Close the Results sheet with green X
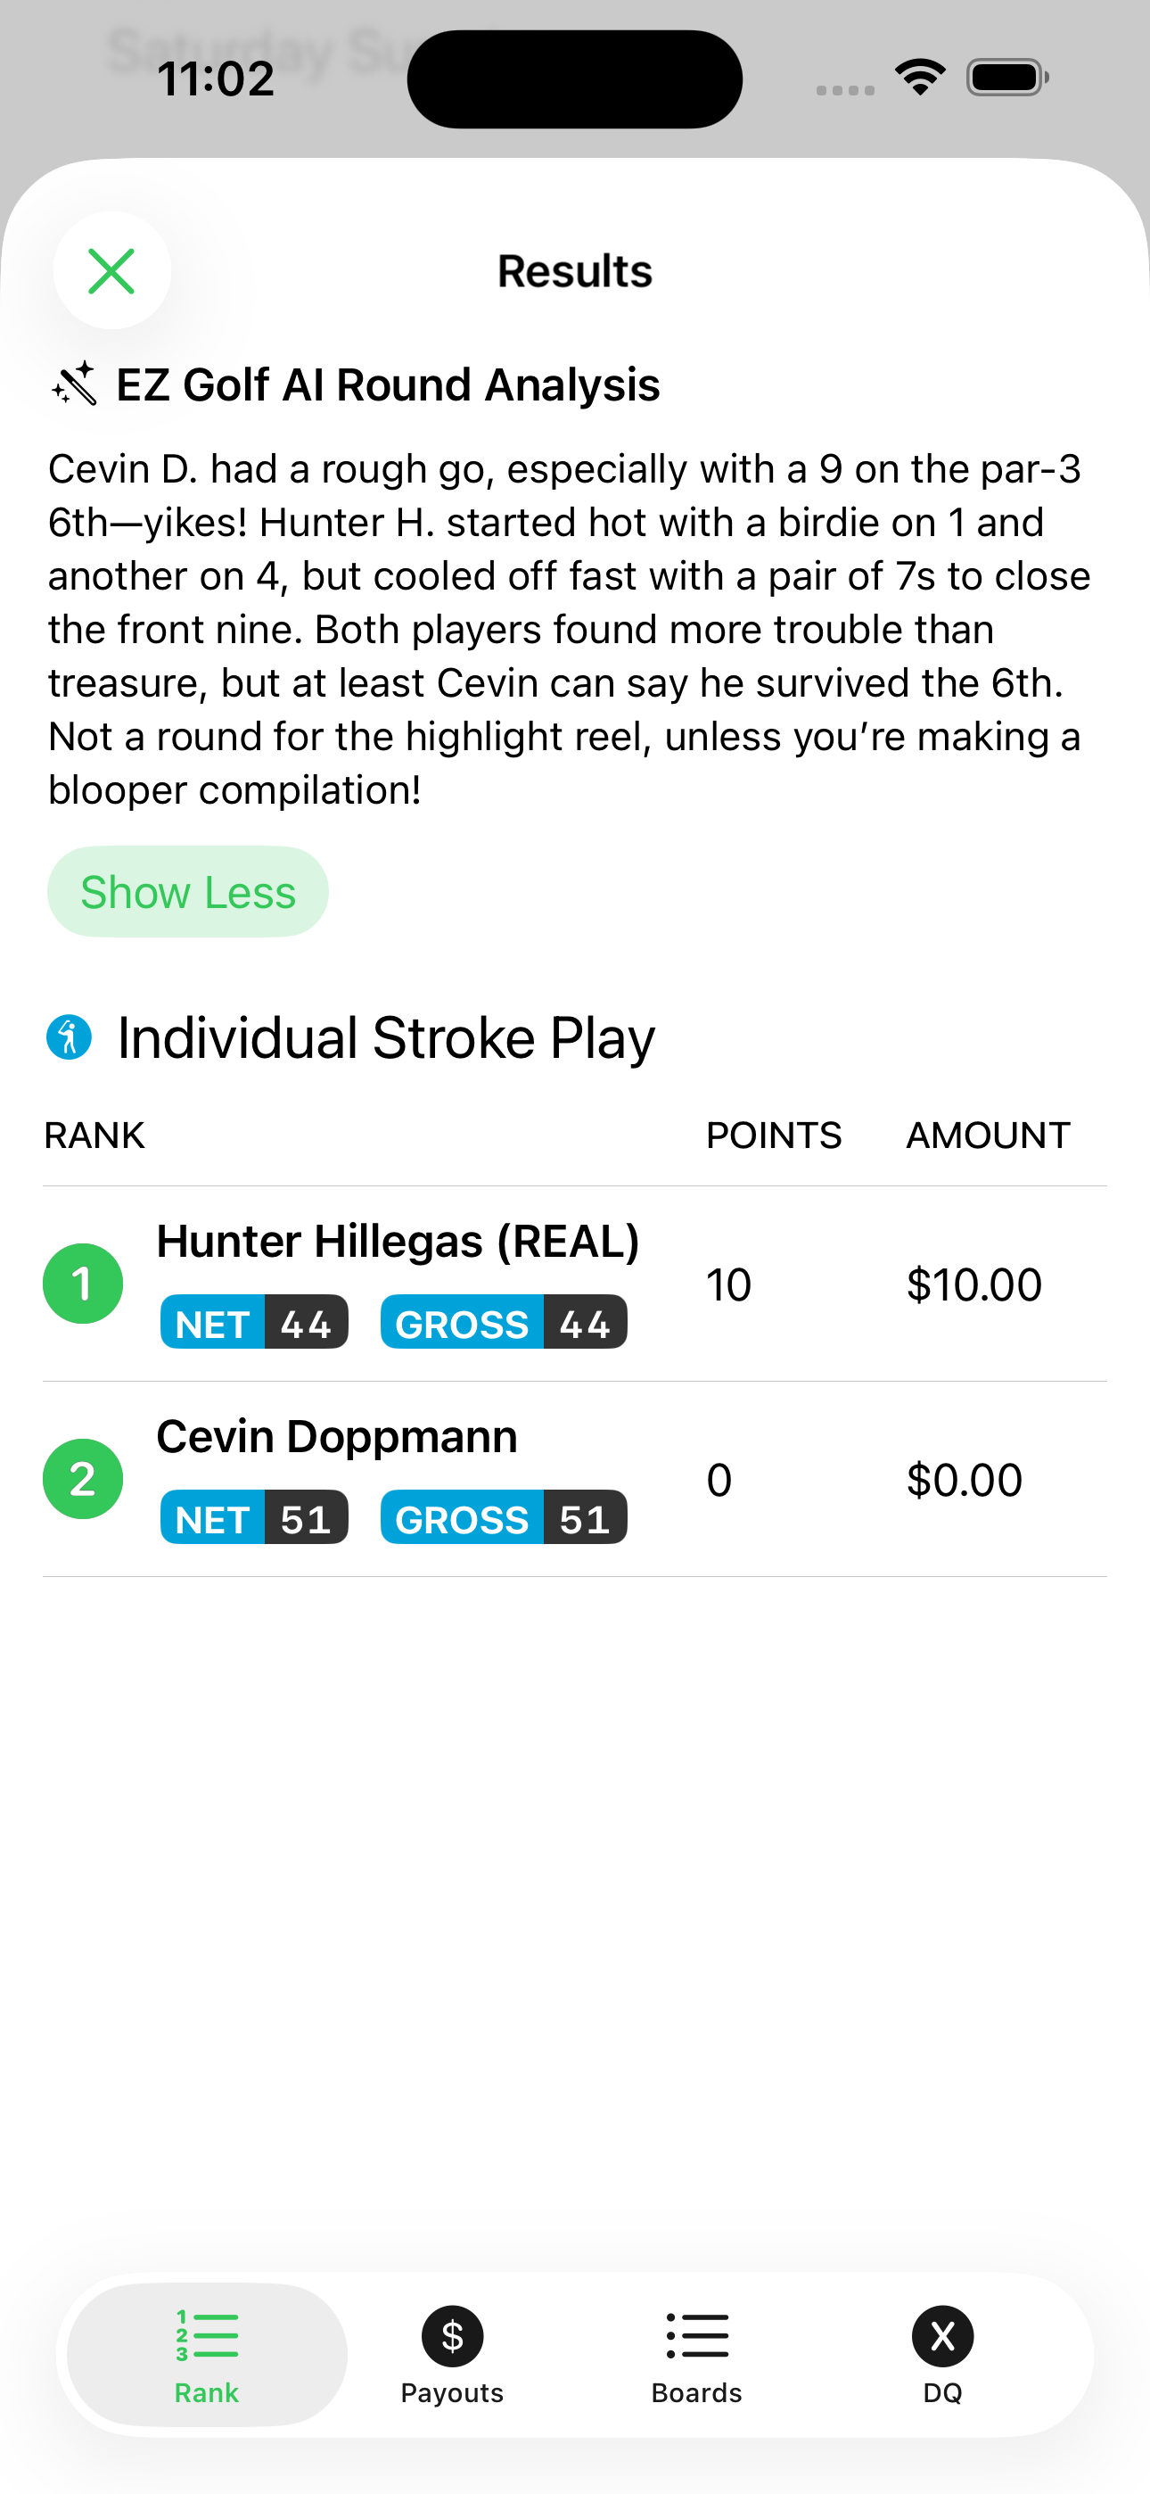Screen dimensions: 1150x2494 (111, 271)
